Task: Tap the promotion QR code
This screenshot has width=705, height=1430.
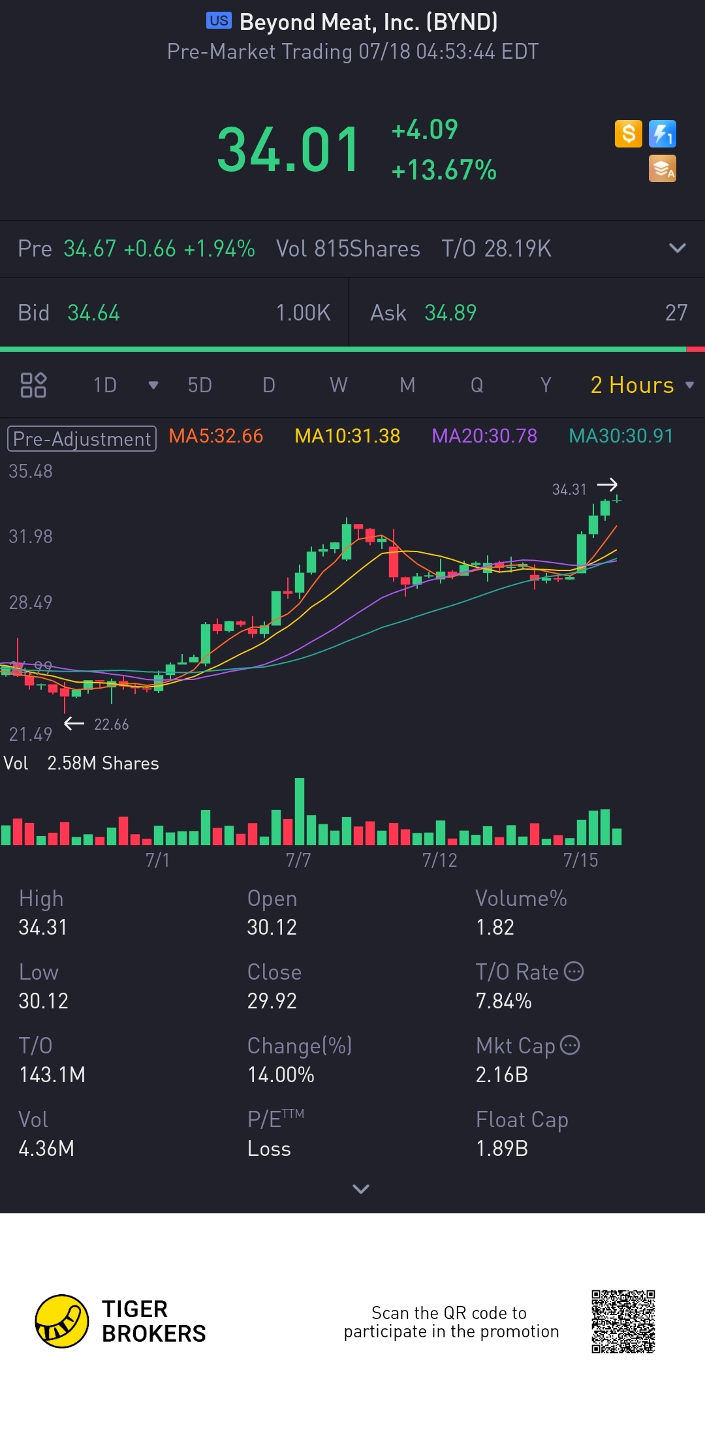Action: tap(623, 1322)
